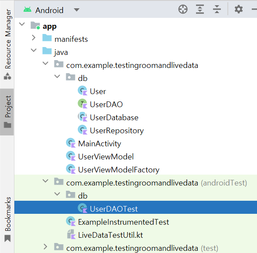The image size is (257, 253).
Task: Expand the manifests folder
Action: pos(34,38)
